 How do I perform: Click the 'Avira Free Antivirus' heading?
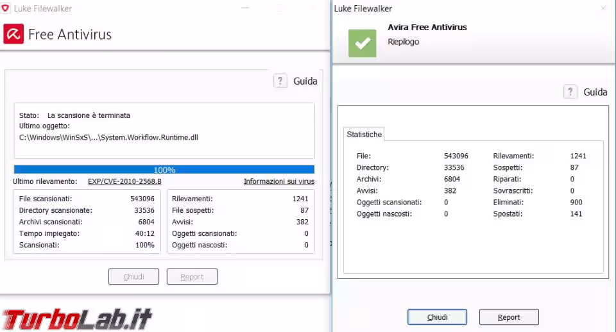[427, 27]
